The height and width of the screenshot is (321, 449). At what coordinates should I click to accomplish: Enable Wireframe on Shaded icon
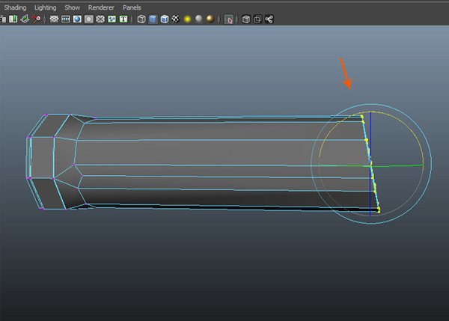[165, 19]
